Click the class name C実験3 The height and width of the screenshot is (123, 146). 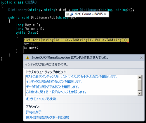pos(31,2)
